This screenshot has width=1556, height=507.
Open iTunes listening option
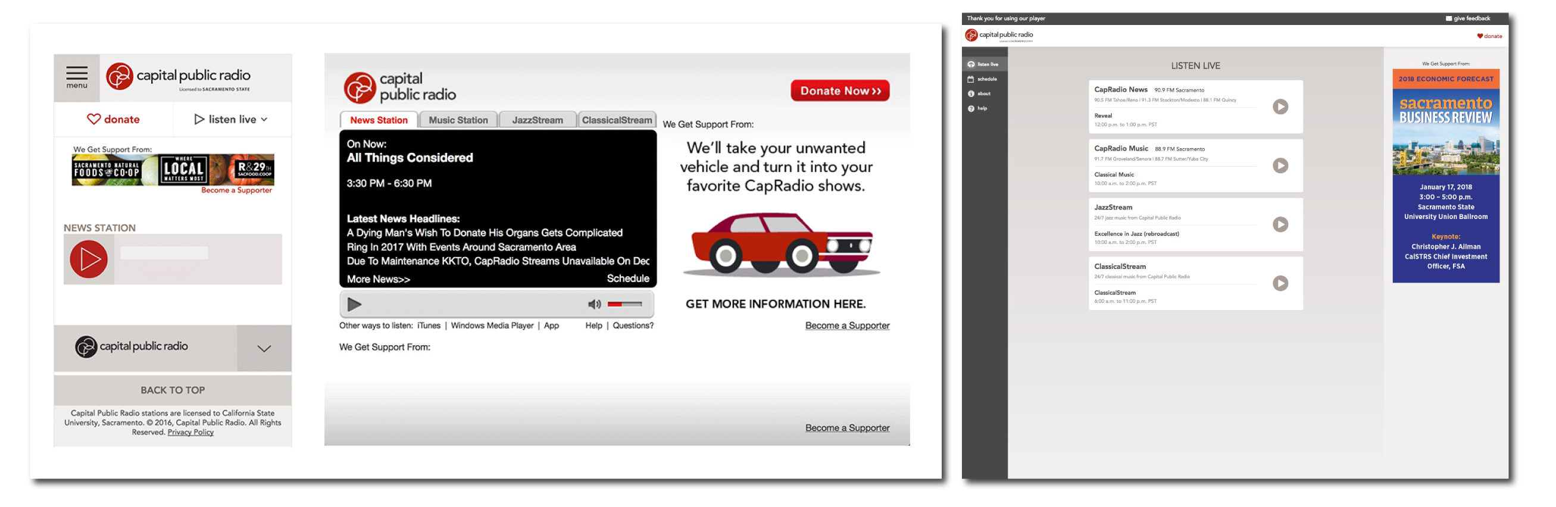click(429, 326)
